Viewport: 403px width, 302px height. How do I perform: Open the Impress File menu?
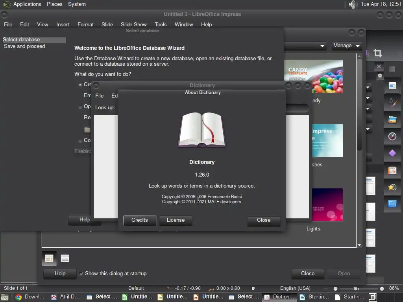pos(8,24)
